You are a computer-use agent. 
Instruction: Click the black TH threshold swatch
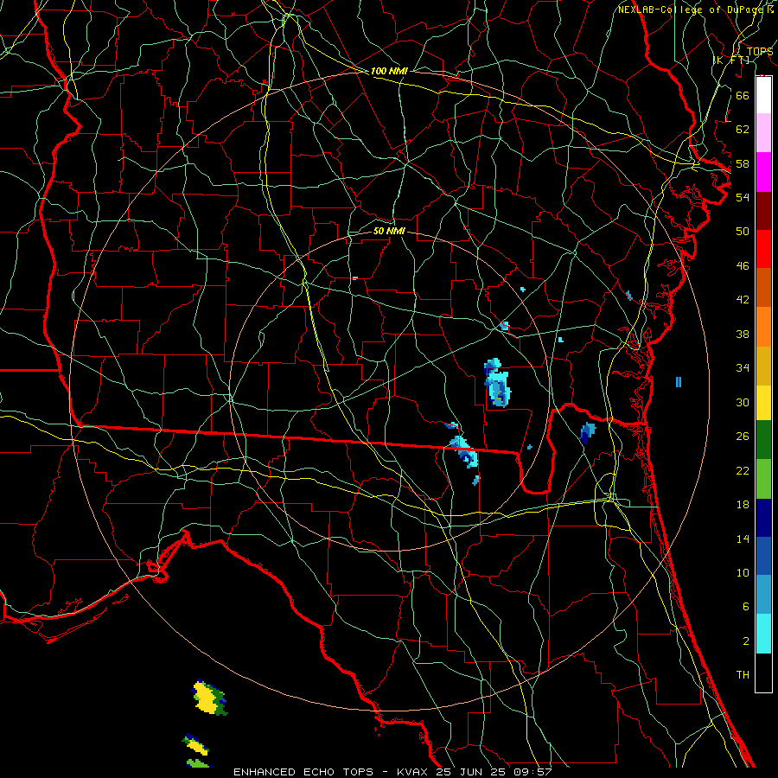[x=763, y=673]
